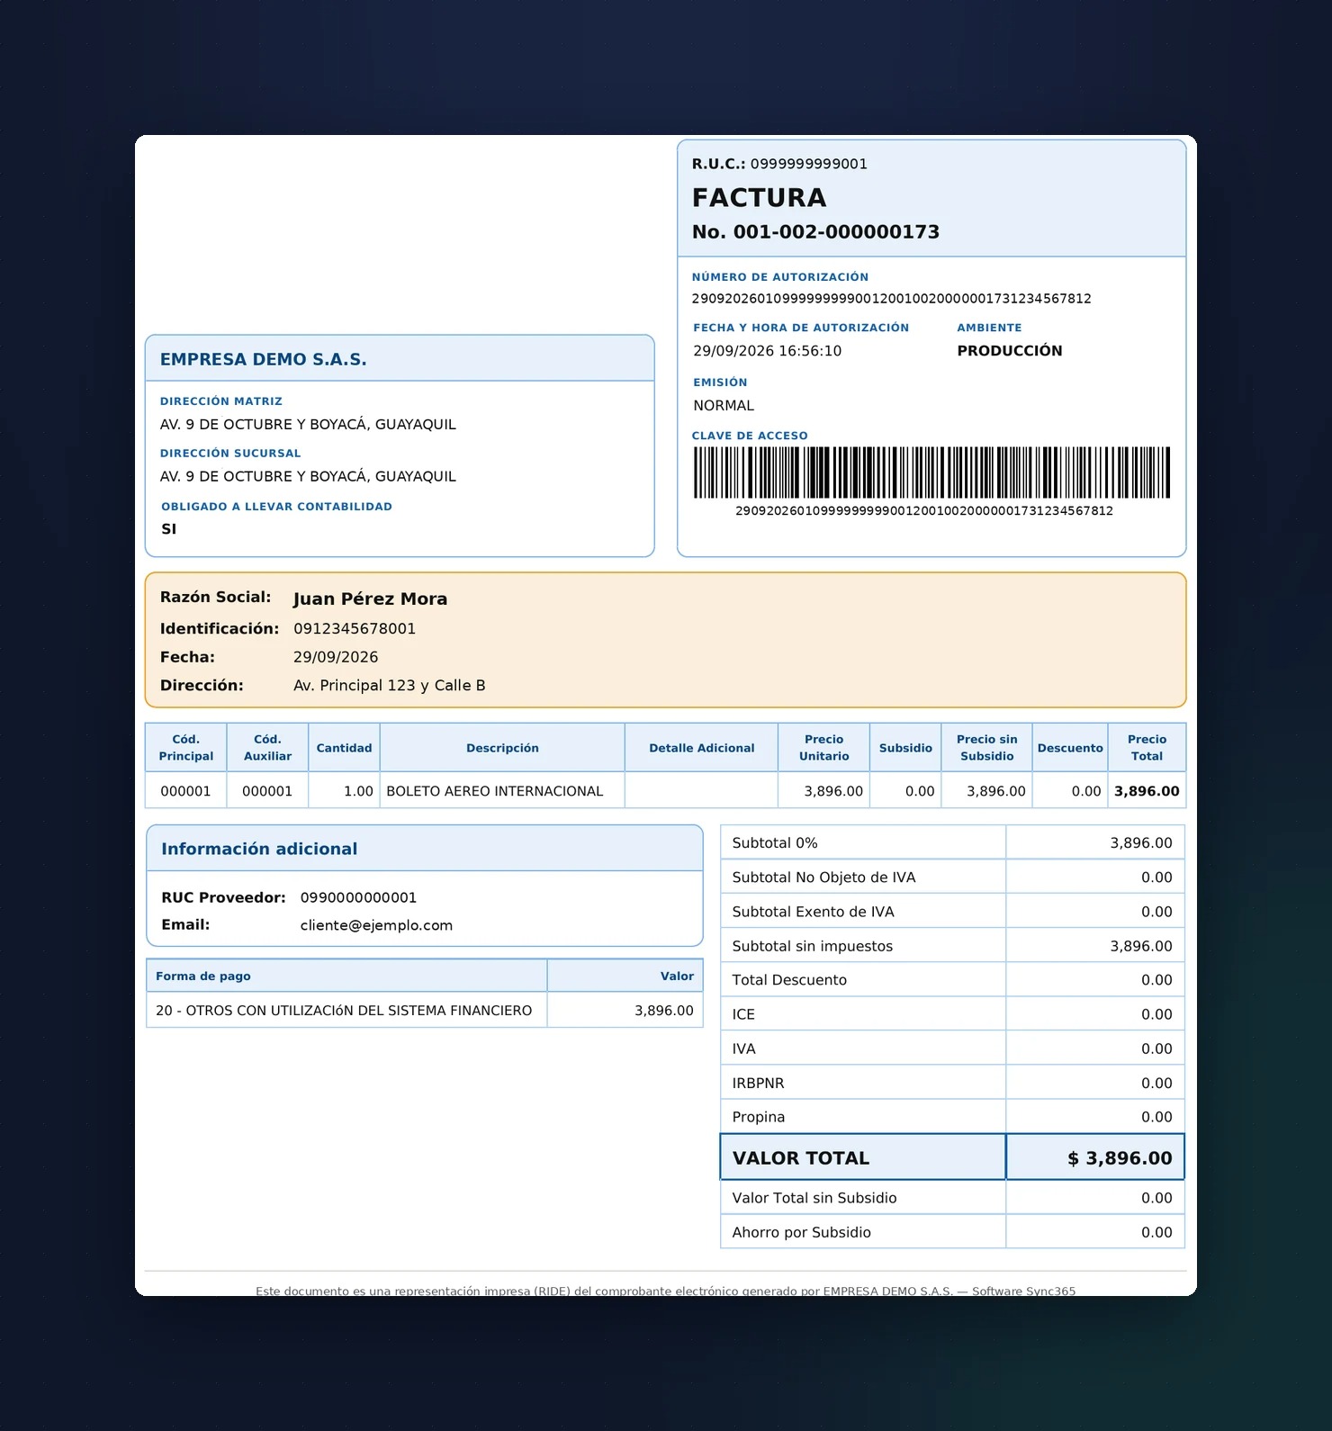Click the customer name Juan Pérez Mora
Viewport: 1332px width, 1431px height.
[x=370, y=599]
